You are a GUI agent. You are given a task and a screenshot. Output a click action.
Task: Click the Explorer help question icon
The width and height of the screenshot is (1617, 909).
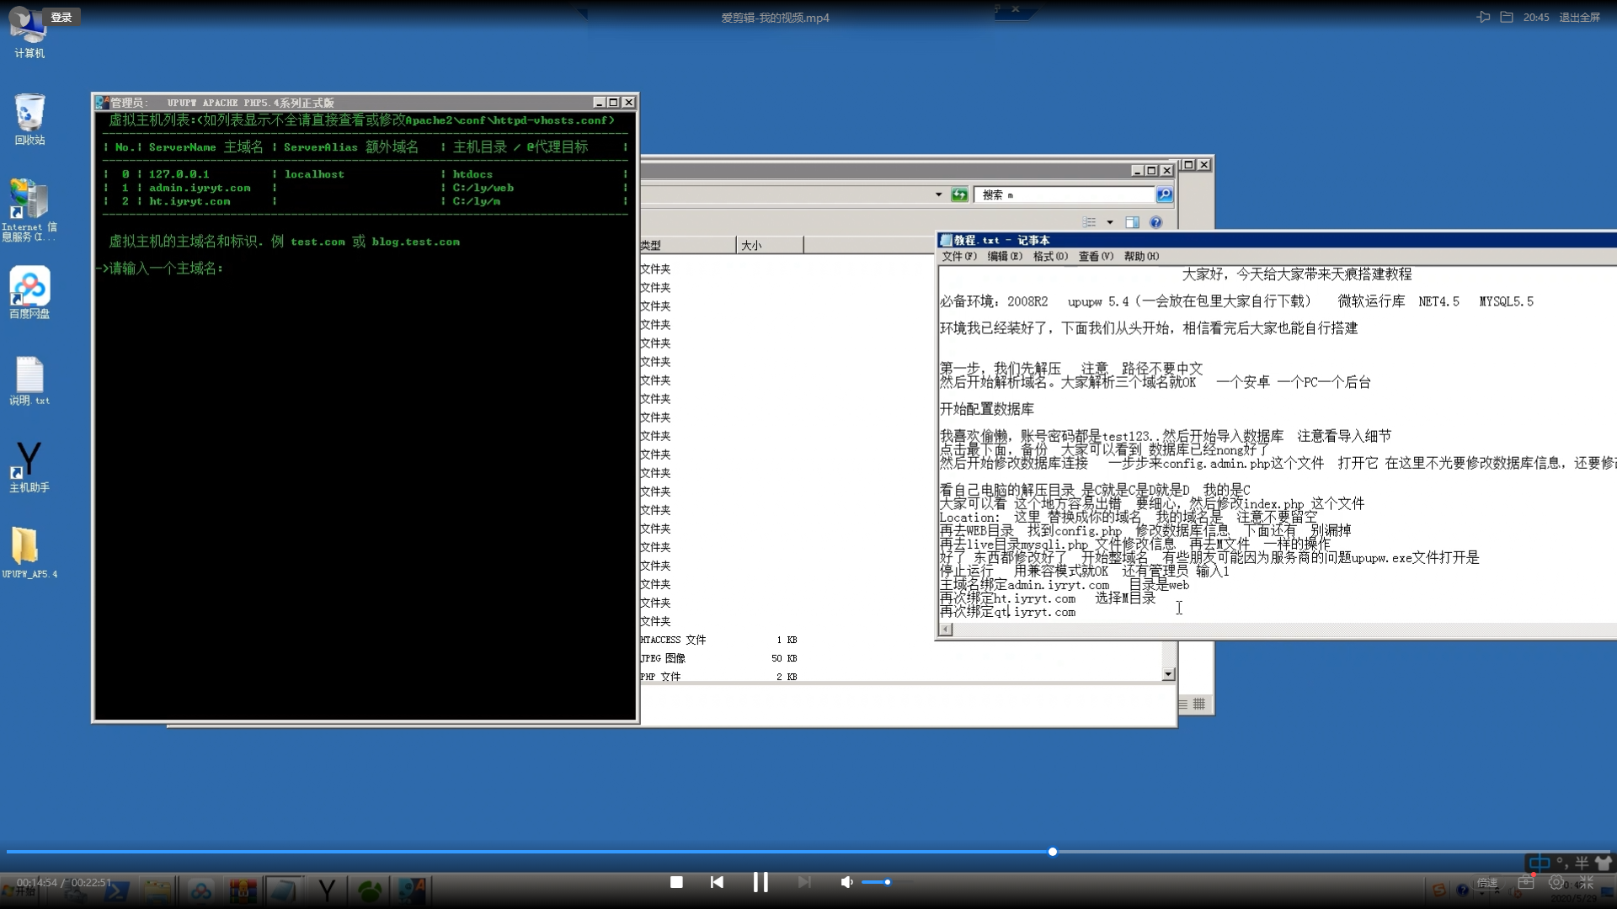(1155, 222)
